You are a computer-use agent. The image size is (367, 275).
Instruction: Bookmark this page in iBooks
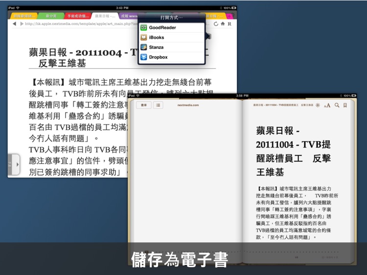pyautogui.click(x=345, y=106)
